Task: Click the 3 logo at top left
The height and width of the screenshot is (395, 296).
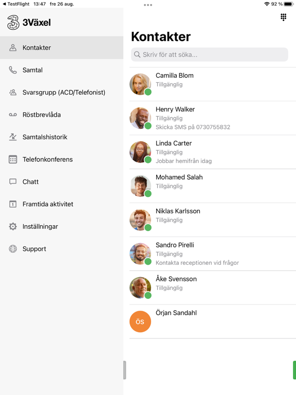Action: click(x=13, y=23)
